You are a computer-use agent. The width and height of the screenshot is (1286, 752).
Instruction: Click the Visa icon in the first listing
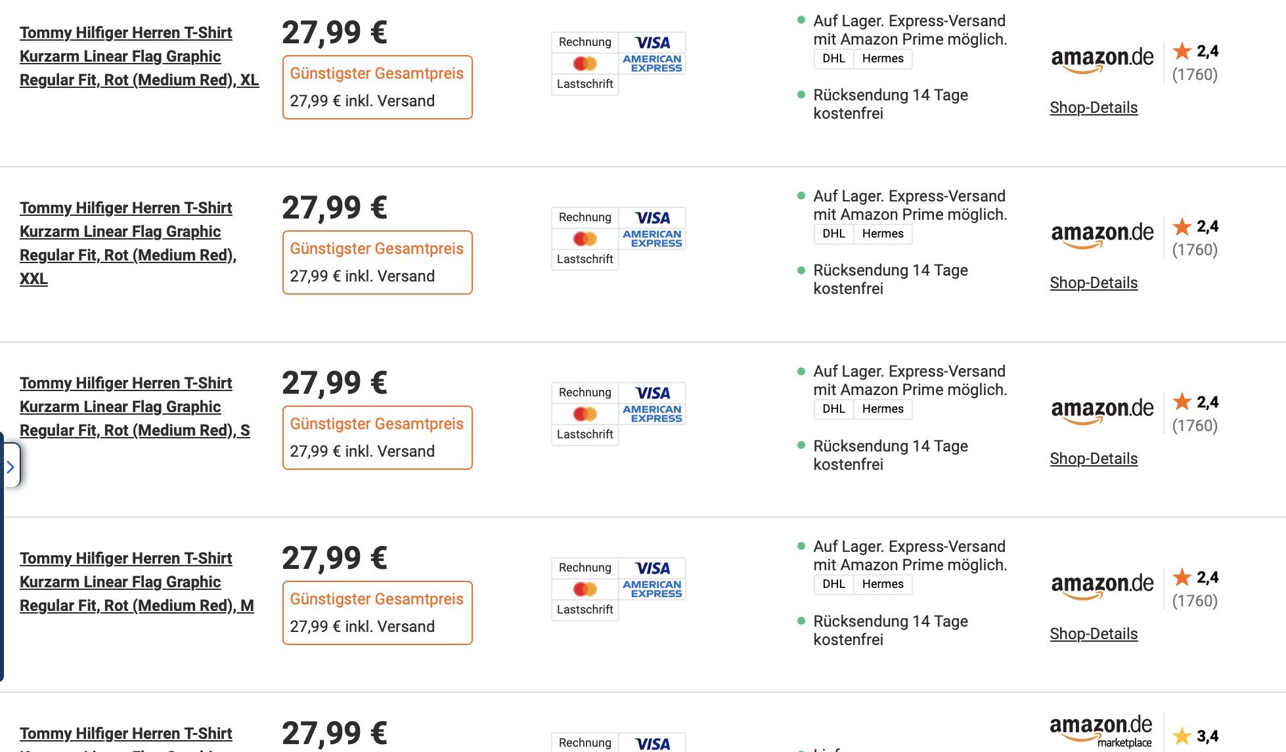coord(652,42)
